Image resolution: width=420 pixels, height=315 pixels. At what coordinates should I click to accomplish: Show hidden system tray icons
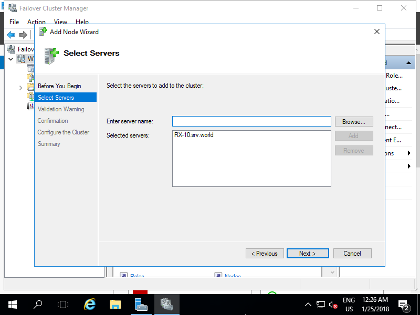pos(308,304)
